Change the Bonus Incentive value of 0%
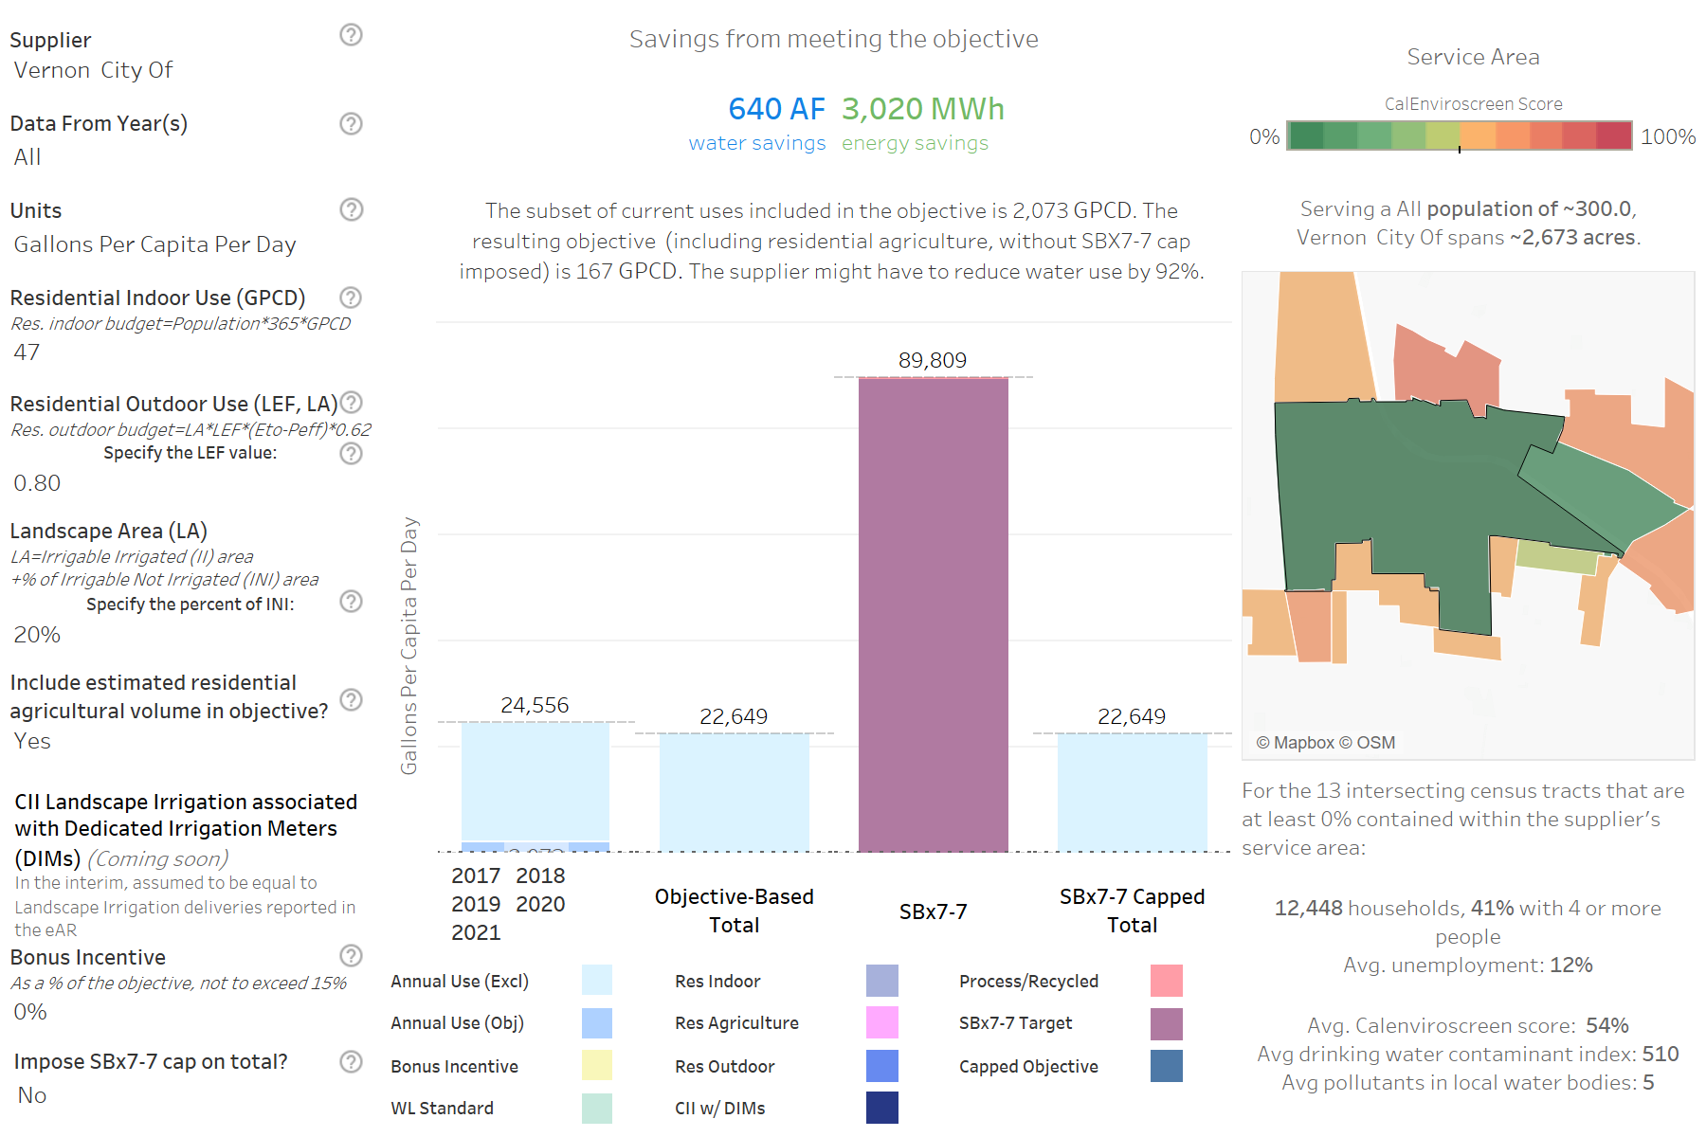Image resolution: width=1706 pixels, height=1137 pixels. pyautogui.click(x=30, y=1012)
